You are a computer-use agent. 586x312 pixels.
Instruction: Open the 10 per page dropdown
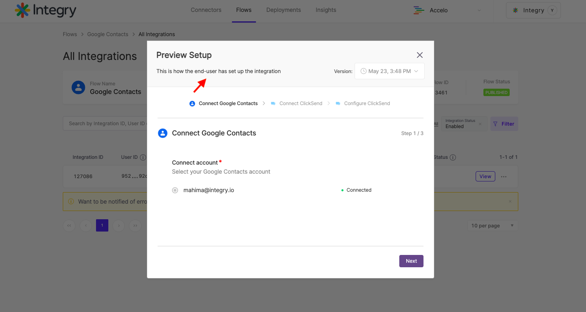click(492, 226)
